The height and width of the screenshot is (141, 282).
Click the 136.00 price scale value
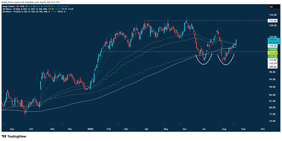(x=273, y=15)
